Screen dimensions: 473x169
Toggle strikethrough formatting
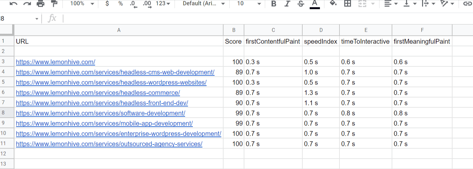tap(300, 4)
